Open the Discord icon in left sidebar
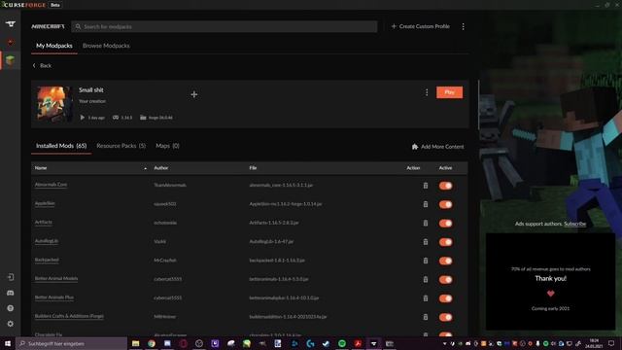This screenshot has width=622, height=350. pyautogui.click(x=11, y=293)
